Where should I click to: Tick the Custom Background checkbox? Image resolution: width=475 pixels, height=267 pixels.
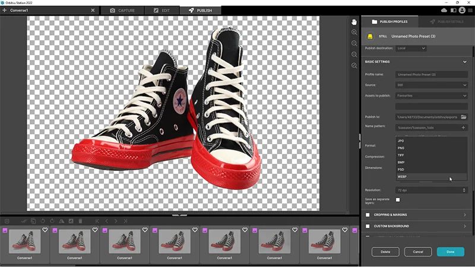point(368,226)
